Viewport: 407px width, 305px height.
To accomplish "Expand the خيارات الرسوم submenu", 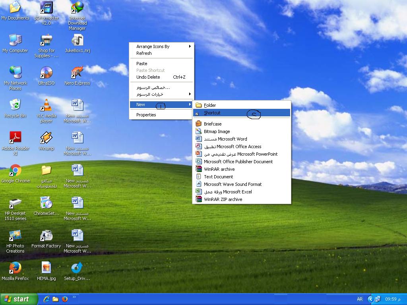I will click(162, 94).
